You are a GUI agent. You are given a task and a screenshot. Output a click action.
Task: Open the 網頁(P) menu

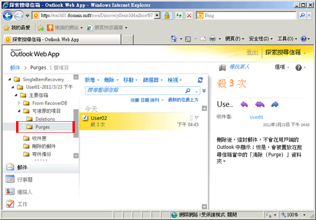235,38
